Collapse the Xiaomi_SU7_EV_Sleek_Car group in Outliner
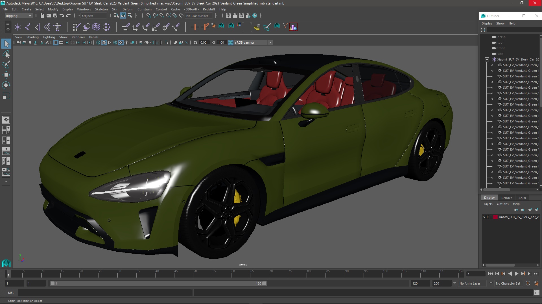This screenshot has width=542, height=304. pos(487,59)
